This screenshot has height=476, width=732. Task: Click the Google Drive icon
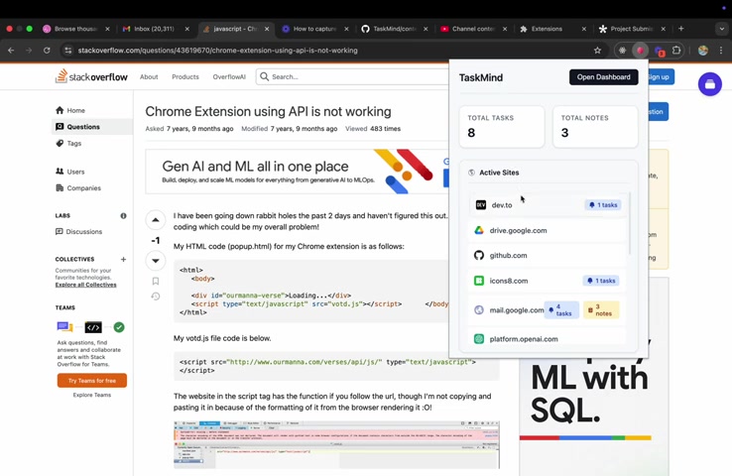click(x=479, y=230)
